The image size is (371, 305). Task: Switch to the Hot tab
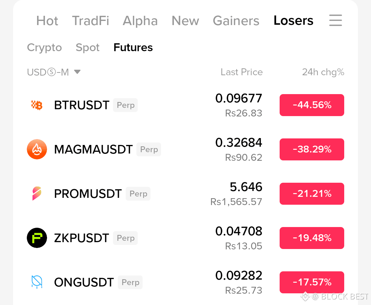(x=47, y=21)
